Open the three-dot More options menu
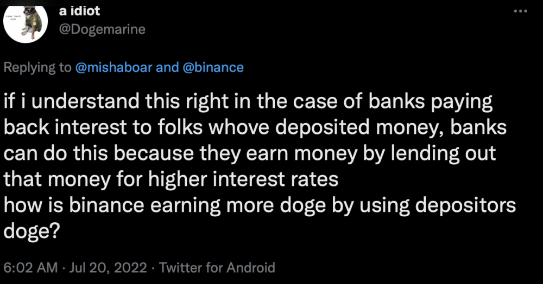Screen dimensions: 543x284 tap(521, 11)
